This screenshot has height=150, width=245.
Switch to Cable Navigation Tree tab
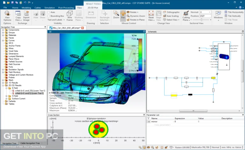pyautogui.click(x=30, y=143)
